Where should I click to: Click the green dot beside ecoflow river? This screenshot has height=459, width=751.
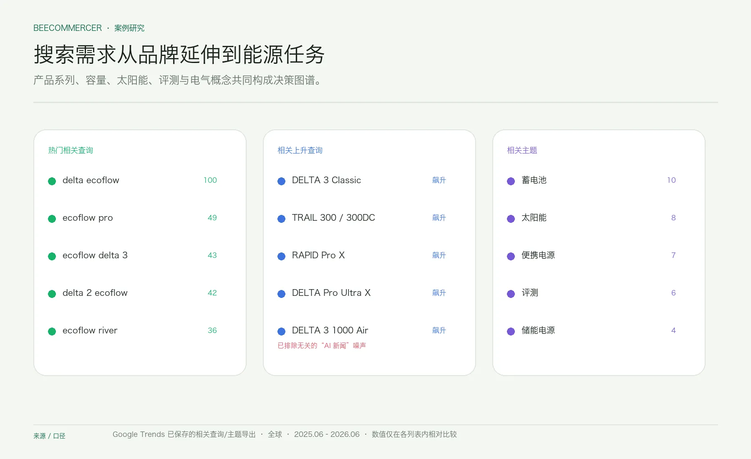[52, 331]
